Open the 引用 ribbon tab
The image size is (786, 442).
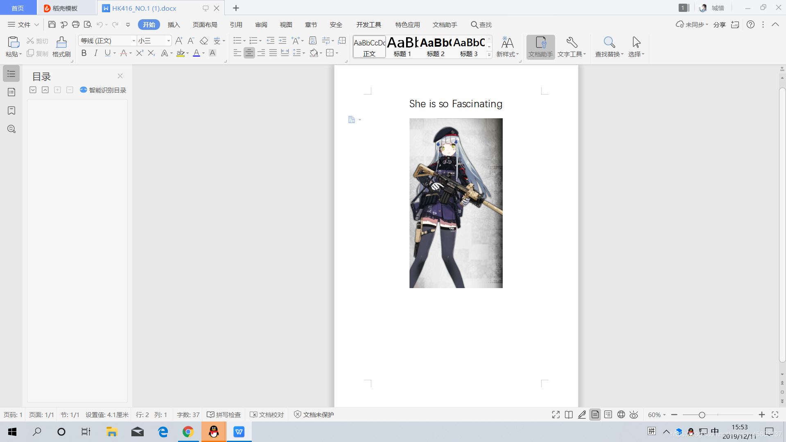(x=236, y=25)
